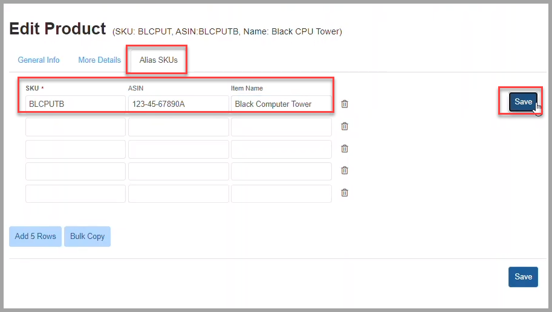Delete the BLCPUTB alias row with trash icon
The image size is (552, 312).
pyautogui.click(x=345, y=104)
